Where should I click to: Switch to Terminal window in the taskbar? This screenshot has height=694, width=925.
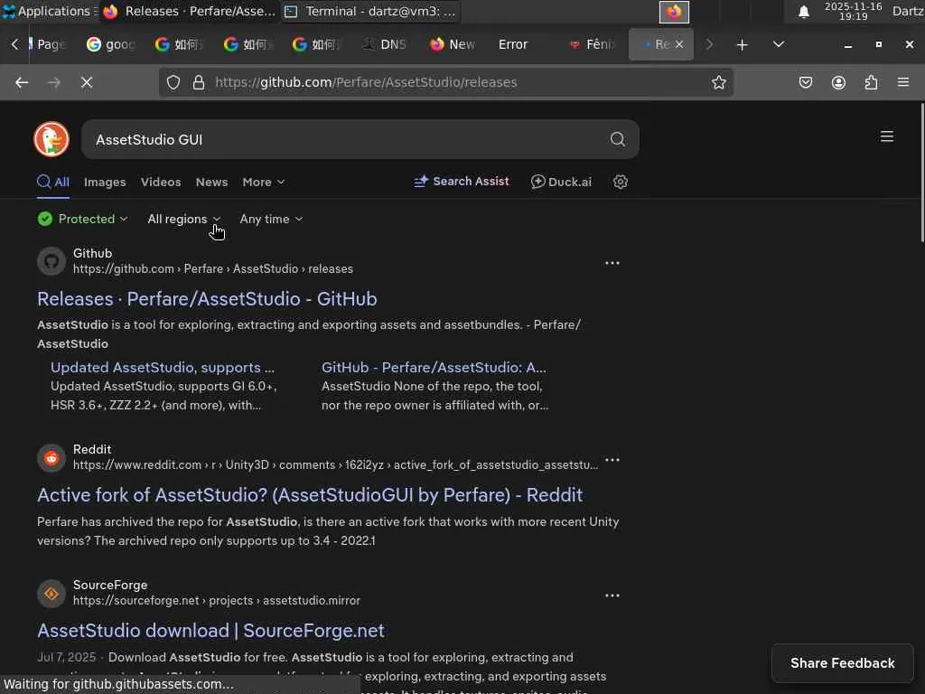(x=369, y=11)
